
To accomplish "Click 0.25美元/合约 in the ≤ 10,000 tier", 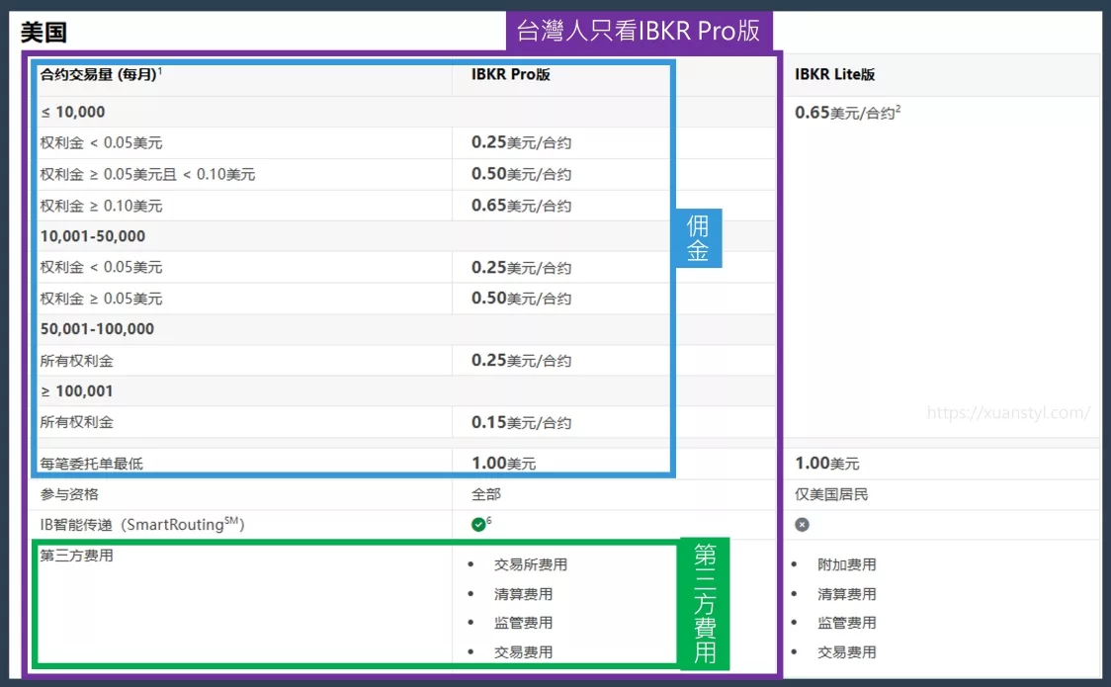I will point(522,142).
